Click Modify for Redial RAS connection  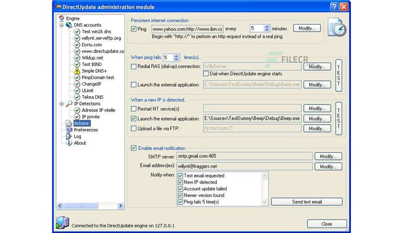click(317, 67)
